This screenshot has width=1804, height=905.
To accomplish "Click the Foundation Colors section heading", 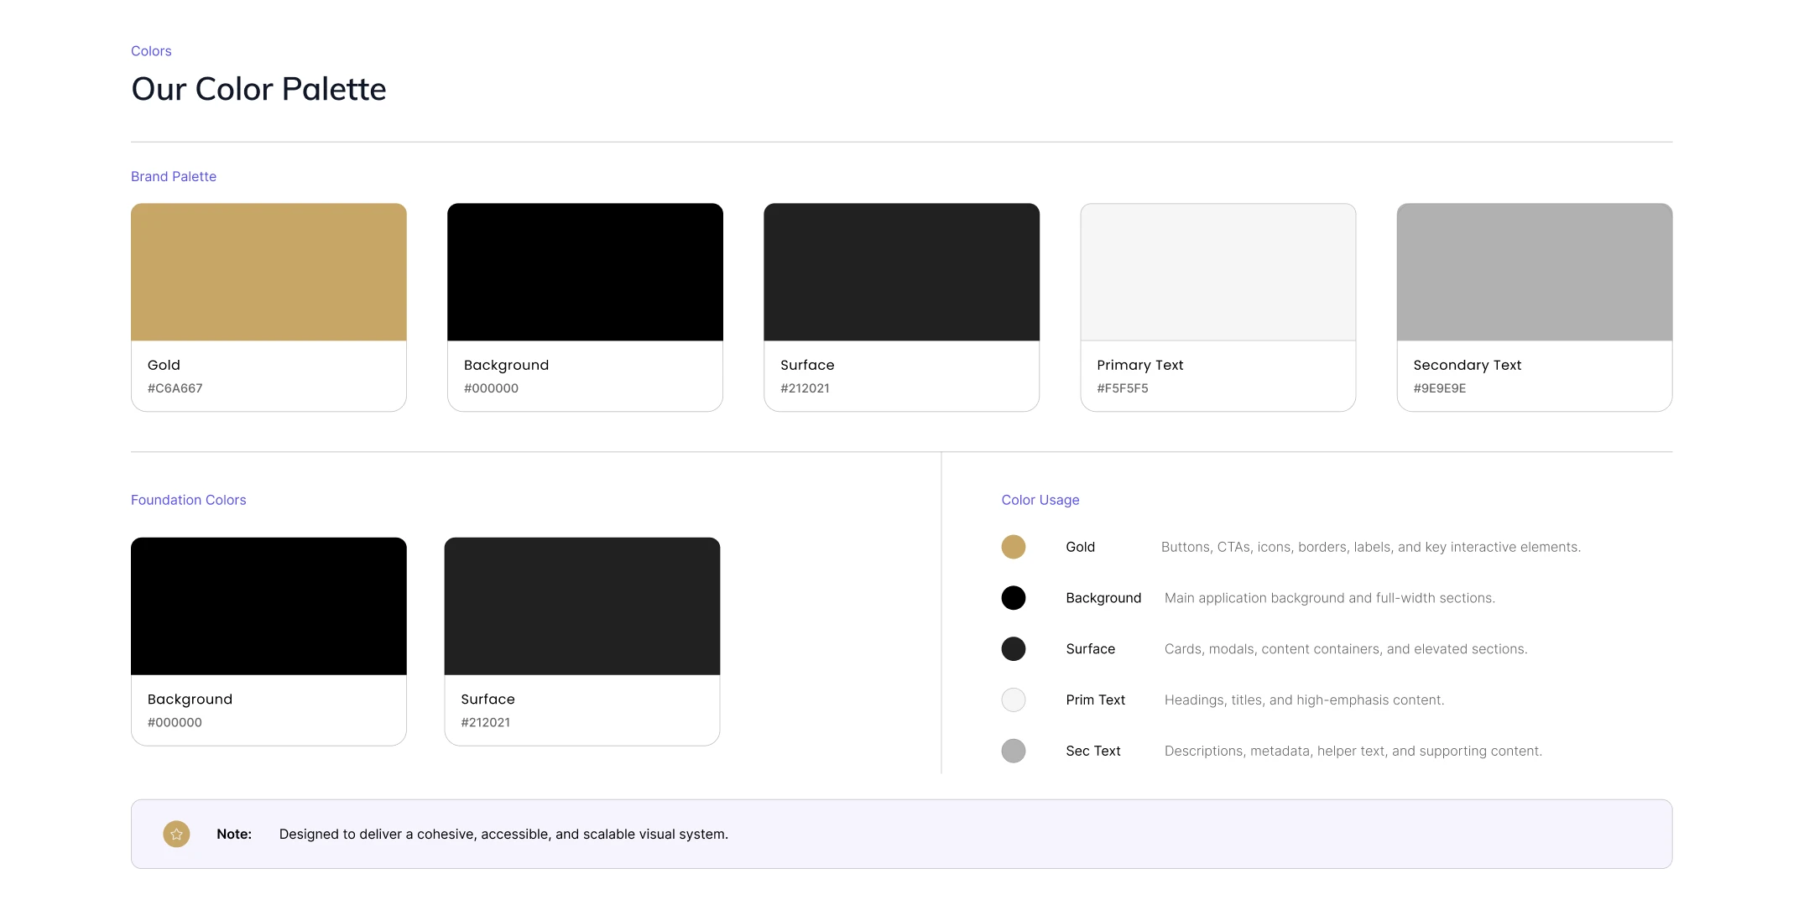I will (x=189, y=500).
